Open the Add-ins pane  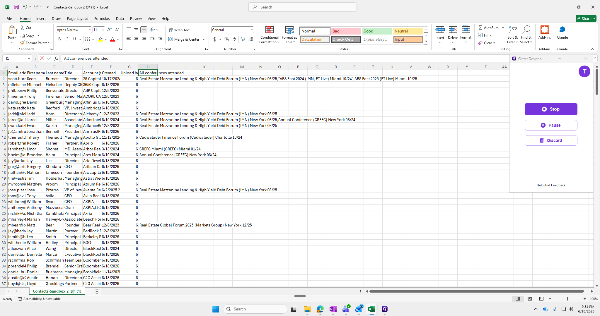click(x=545, y=32)
